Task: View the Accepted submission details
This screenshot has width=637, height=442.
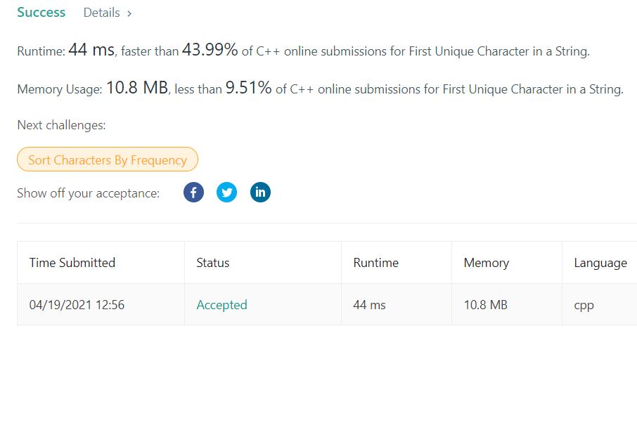Action: coord(221,305)
